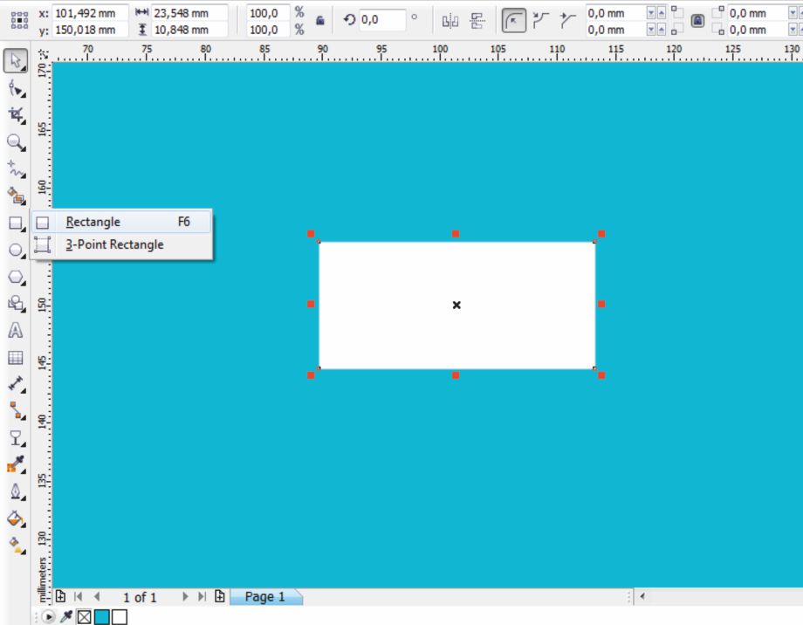The image size is (803, 625).
Task: Select the Dimension tool
Action: coord(17,384)
